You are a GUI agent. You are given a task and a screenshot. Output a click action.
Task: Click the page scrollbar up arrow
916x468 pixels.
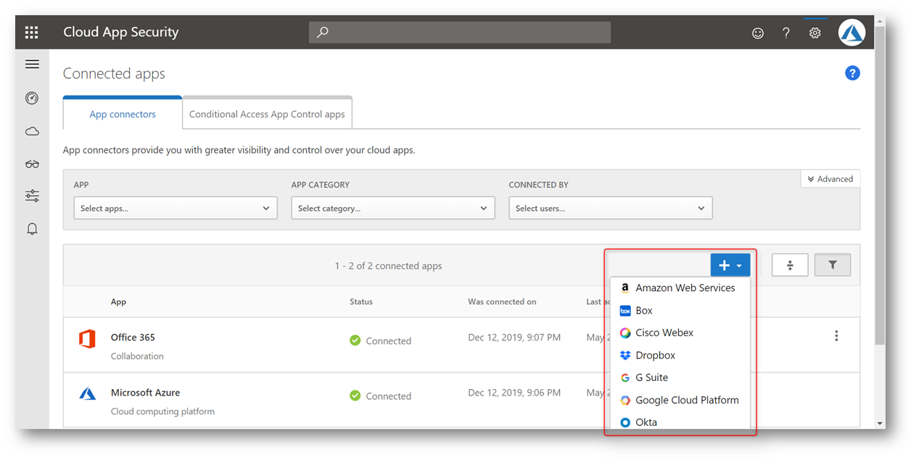point(880,21)
